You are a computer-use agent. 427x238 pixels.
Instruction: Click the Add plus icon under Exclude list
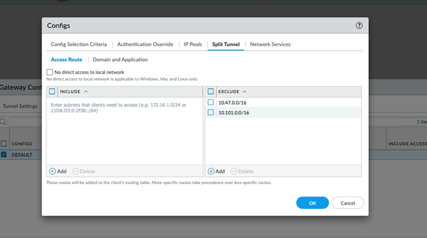pyautogui.click(x=211, y=171)
